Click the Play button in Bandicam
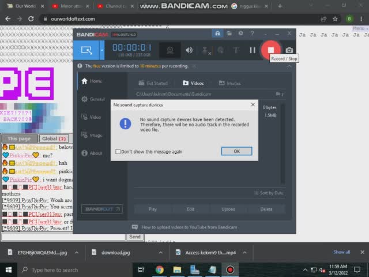This screenshot has width=369, height=277. tap(152, 209)
